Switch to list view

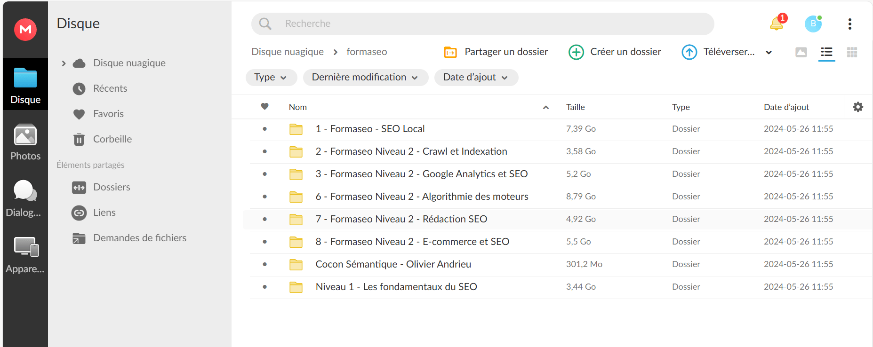(827, 52)
